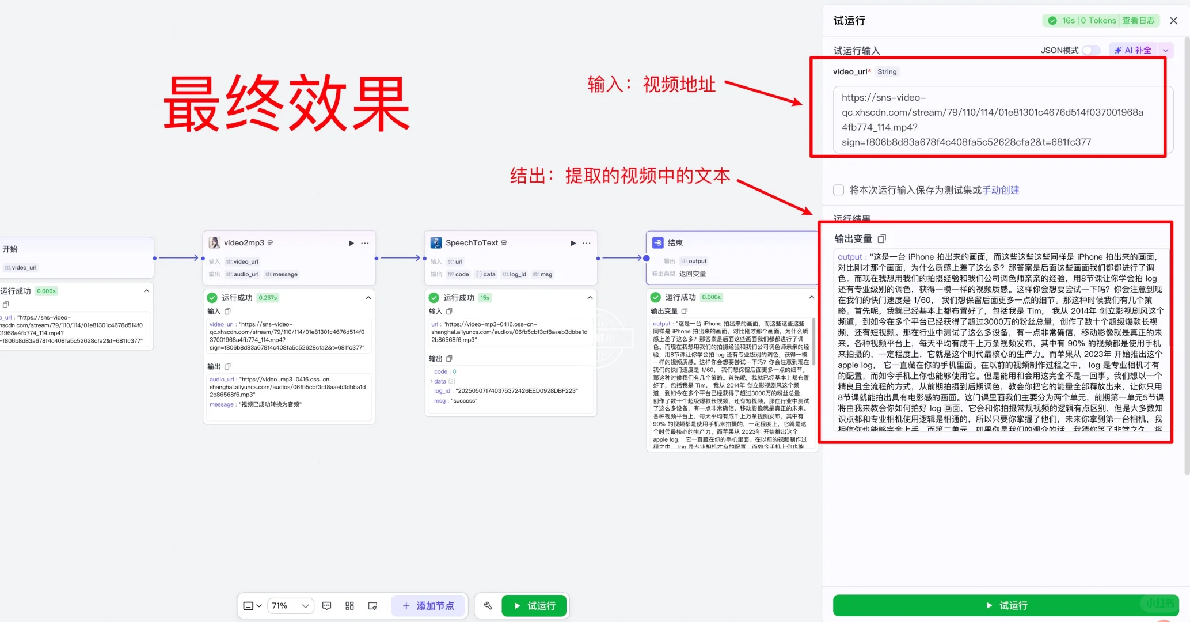Click inside the video_url input field

(999, 119)
